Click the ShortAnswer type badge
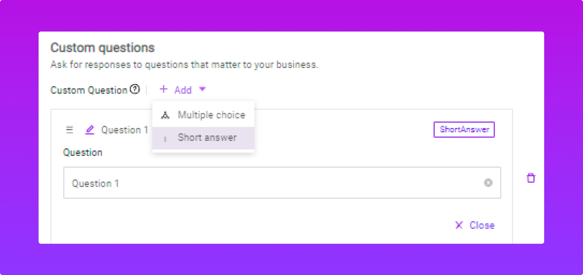Image resolution: width=583 pixels, height=275 pixels. 464,129
